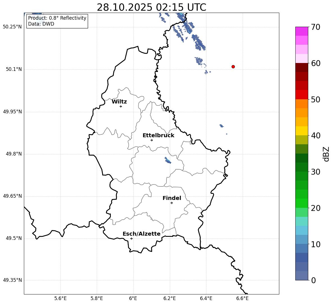Click the Esch/Alzette station label
Viewport: 333px width, 304px height.
click(x=141, y=234)
